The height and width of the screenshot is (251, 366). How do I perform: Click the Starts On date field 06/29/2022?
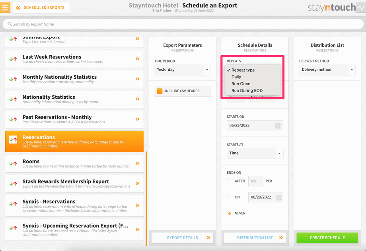click(x=255, y=125)
